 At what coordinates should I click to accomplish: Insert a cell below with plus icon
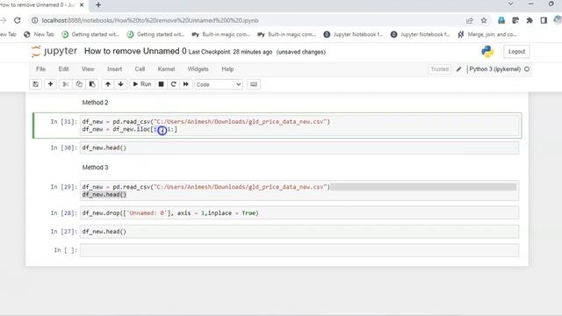51,84
